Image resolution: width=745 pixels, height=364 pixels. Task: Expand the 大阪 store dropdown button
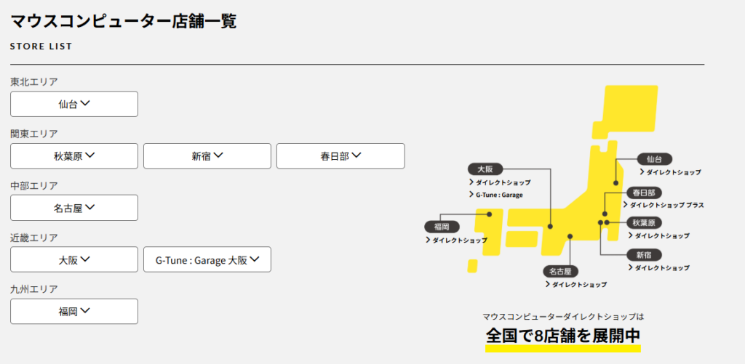click(x=74, y=259)
